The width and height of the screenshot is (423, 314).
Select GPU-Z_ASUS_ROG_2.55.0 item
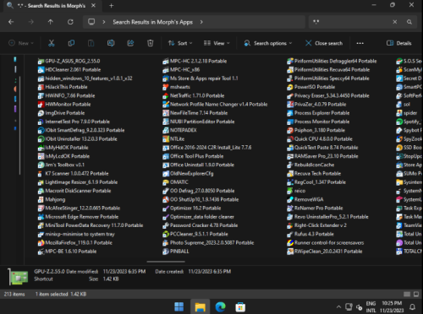(x=69, y=61)
